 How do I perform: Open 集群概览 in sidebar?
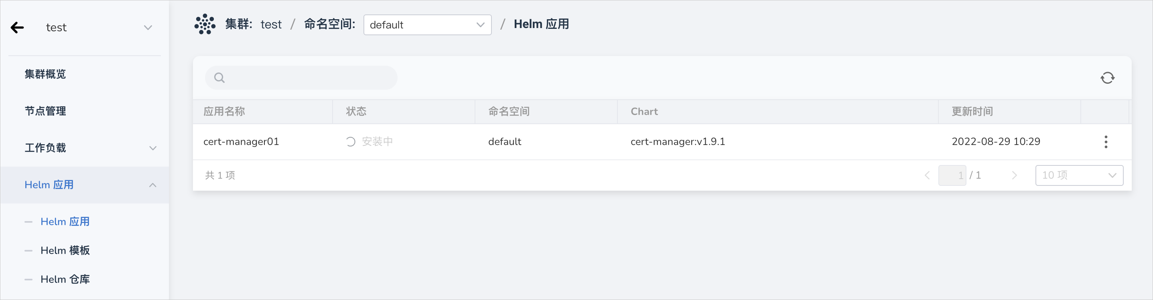(x=45, y=74)
